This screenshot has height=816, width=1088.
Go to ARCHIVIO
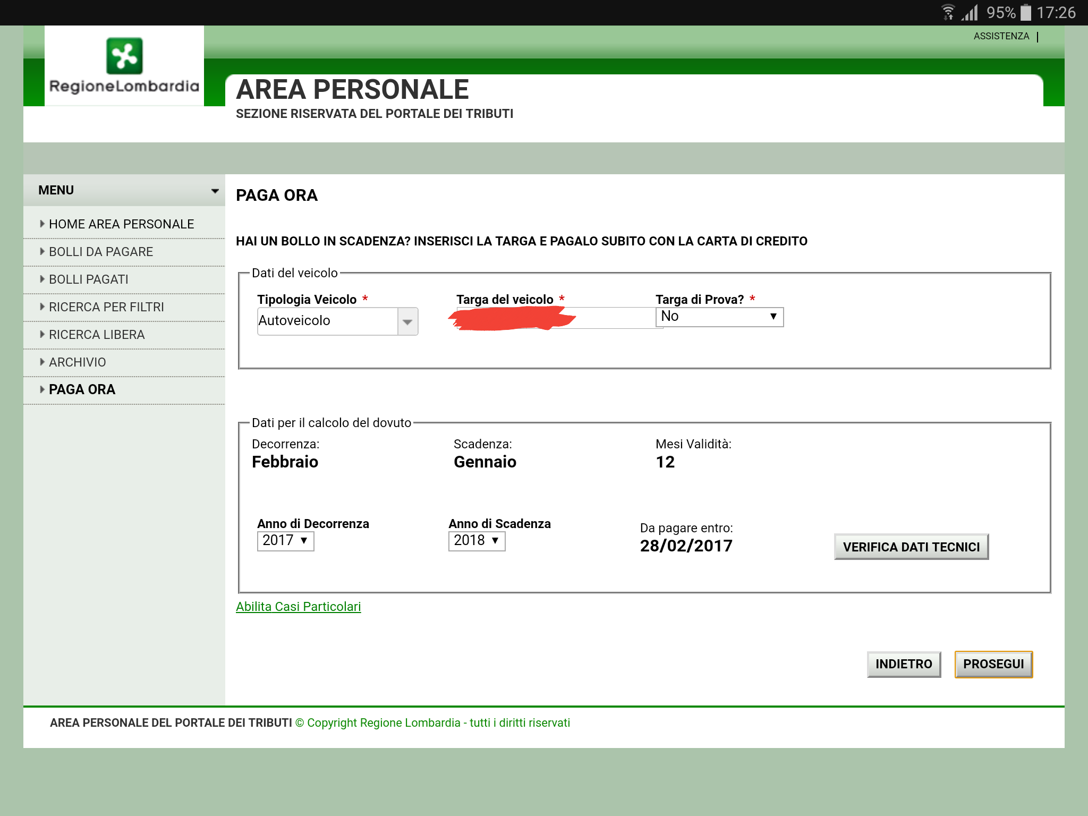[78, 362]
